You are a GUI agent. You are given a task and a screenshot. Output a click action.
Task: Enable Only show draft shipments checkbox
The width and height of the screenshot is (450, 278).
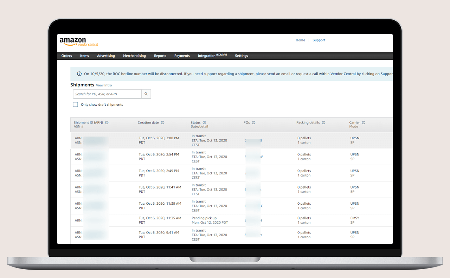click(x=75, y=105)
